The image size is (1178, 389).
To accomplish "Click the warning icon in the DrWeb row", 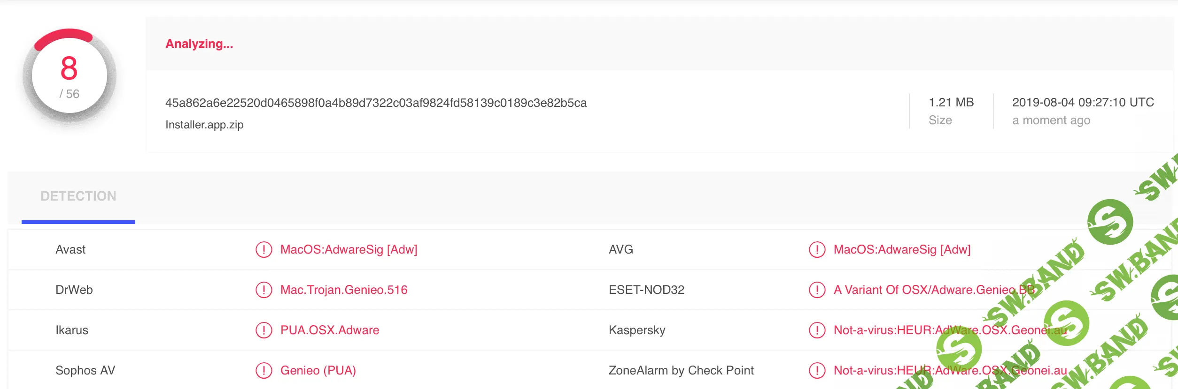I will (x=263, y=290).
